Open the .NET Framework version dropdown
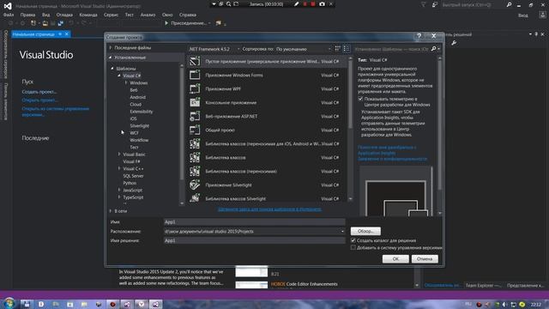The width and height of the screenshot is (549, 309). point(214,49)
